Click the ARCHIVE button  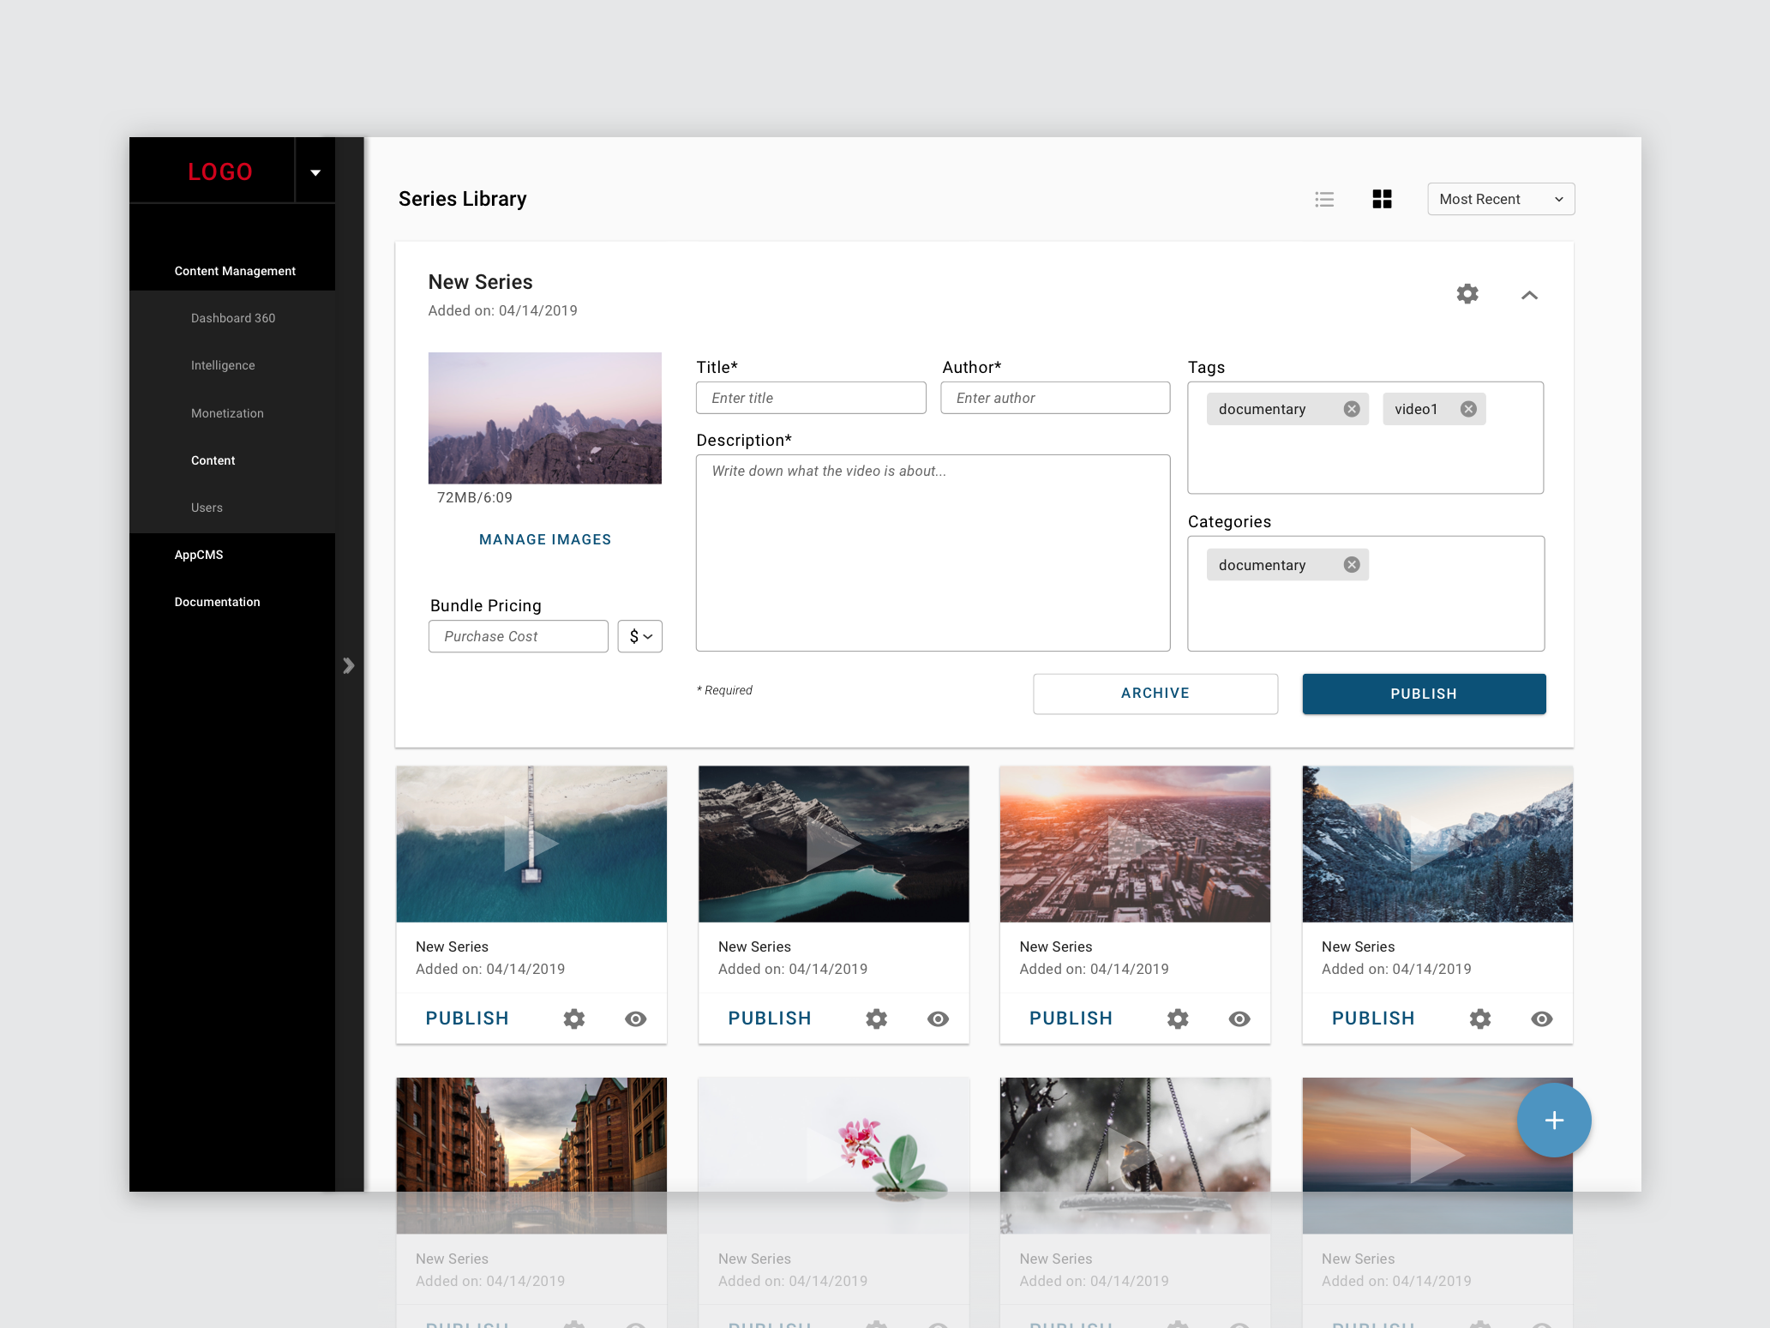click(x=1155, y=694)
